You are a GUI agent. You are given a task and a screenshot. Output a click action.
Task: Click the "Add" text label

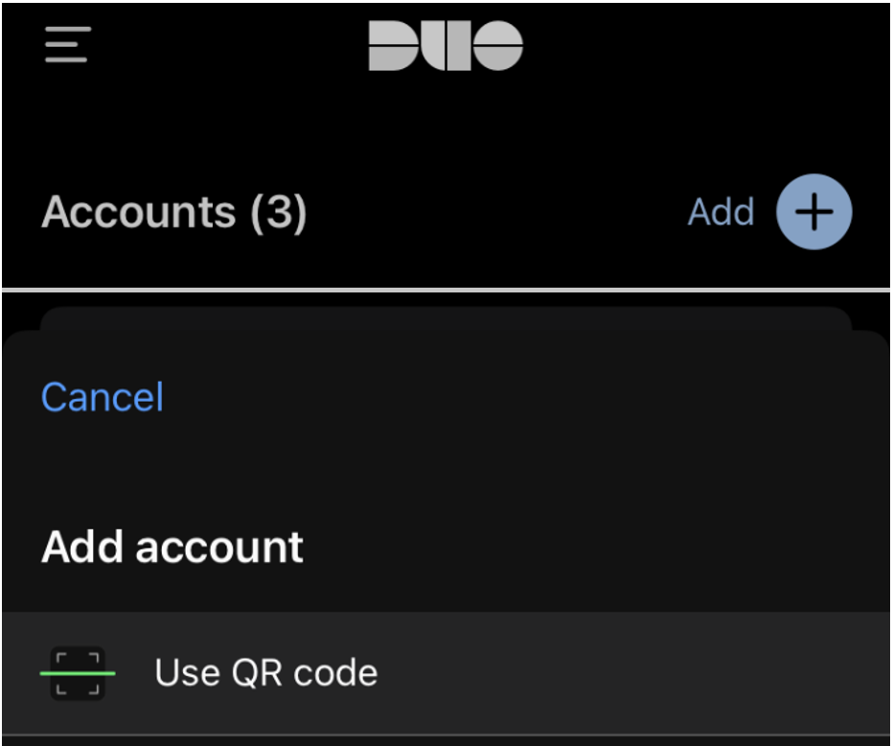tap(721, 212)
